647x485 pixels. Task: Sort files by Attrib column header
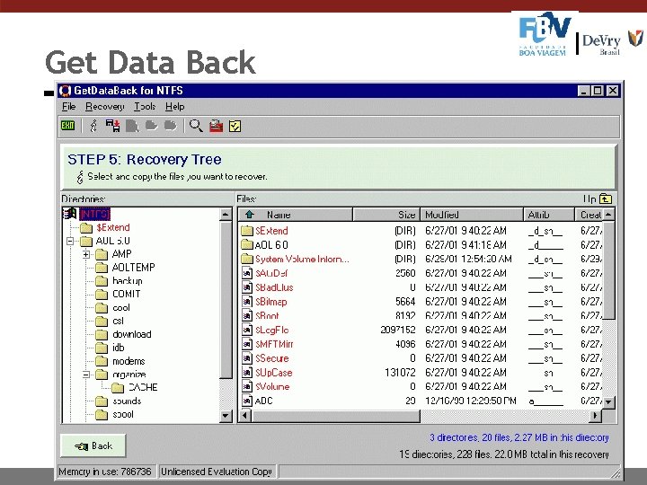549,215
